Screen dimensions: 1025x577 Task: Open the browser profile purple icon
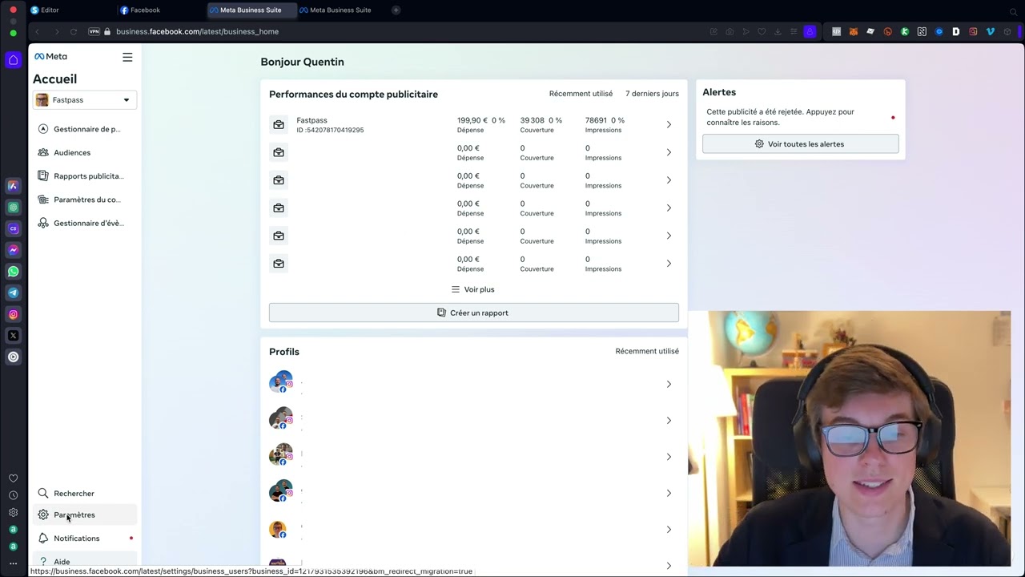[810, 31]
